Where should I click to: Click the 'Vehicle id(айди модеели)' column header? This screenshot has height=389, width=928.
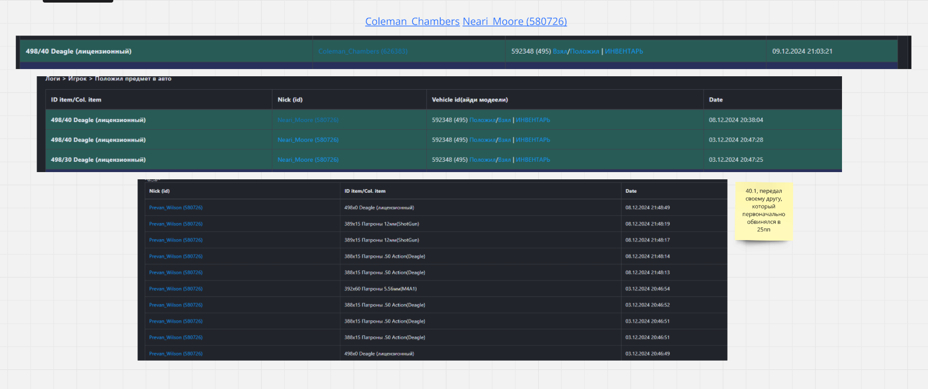tap(469, 100)
